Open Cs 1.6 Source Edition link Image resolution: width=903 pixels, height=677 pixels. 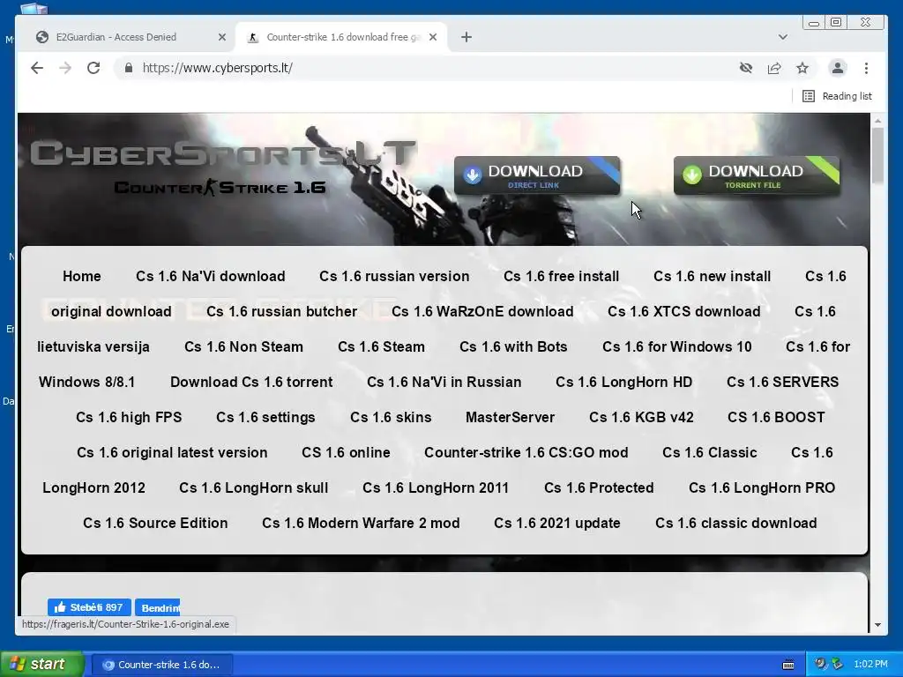click(155, 523)
